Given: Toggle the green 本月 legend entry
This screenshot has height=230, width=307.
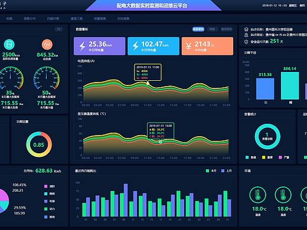Looking at the screenshot, I should tap(211, 171).
